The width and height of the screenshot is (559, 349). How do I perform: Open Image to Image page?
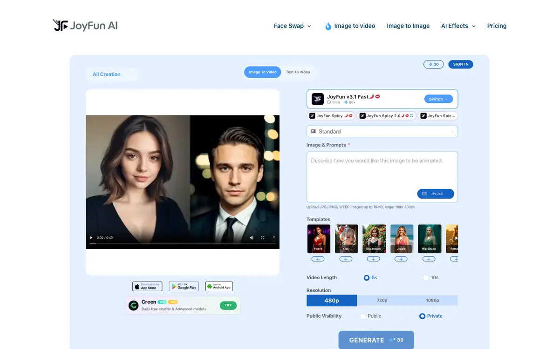point(408,26)
